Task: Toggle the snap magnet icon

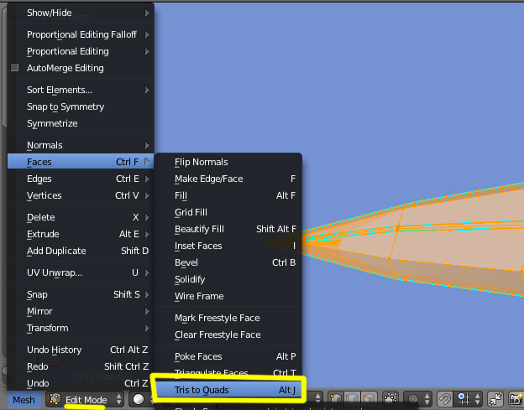Action: 445,399
